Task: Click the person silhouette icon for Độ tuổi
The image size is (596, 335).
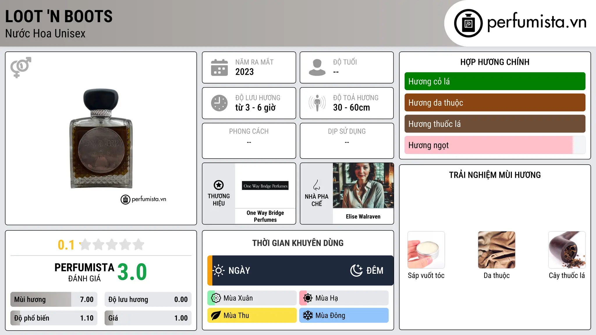Action: tap(317, 67)
